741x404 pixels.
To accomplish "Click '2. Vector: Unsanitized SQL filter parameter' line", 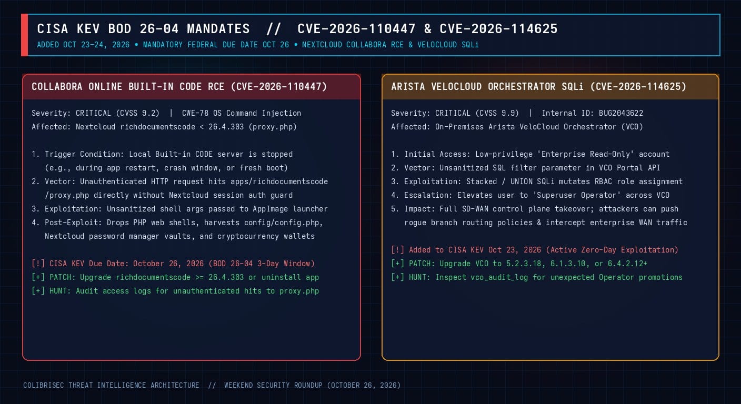I will (526, 168).
